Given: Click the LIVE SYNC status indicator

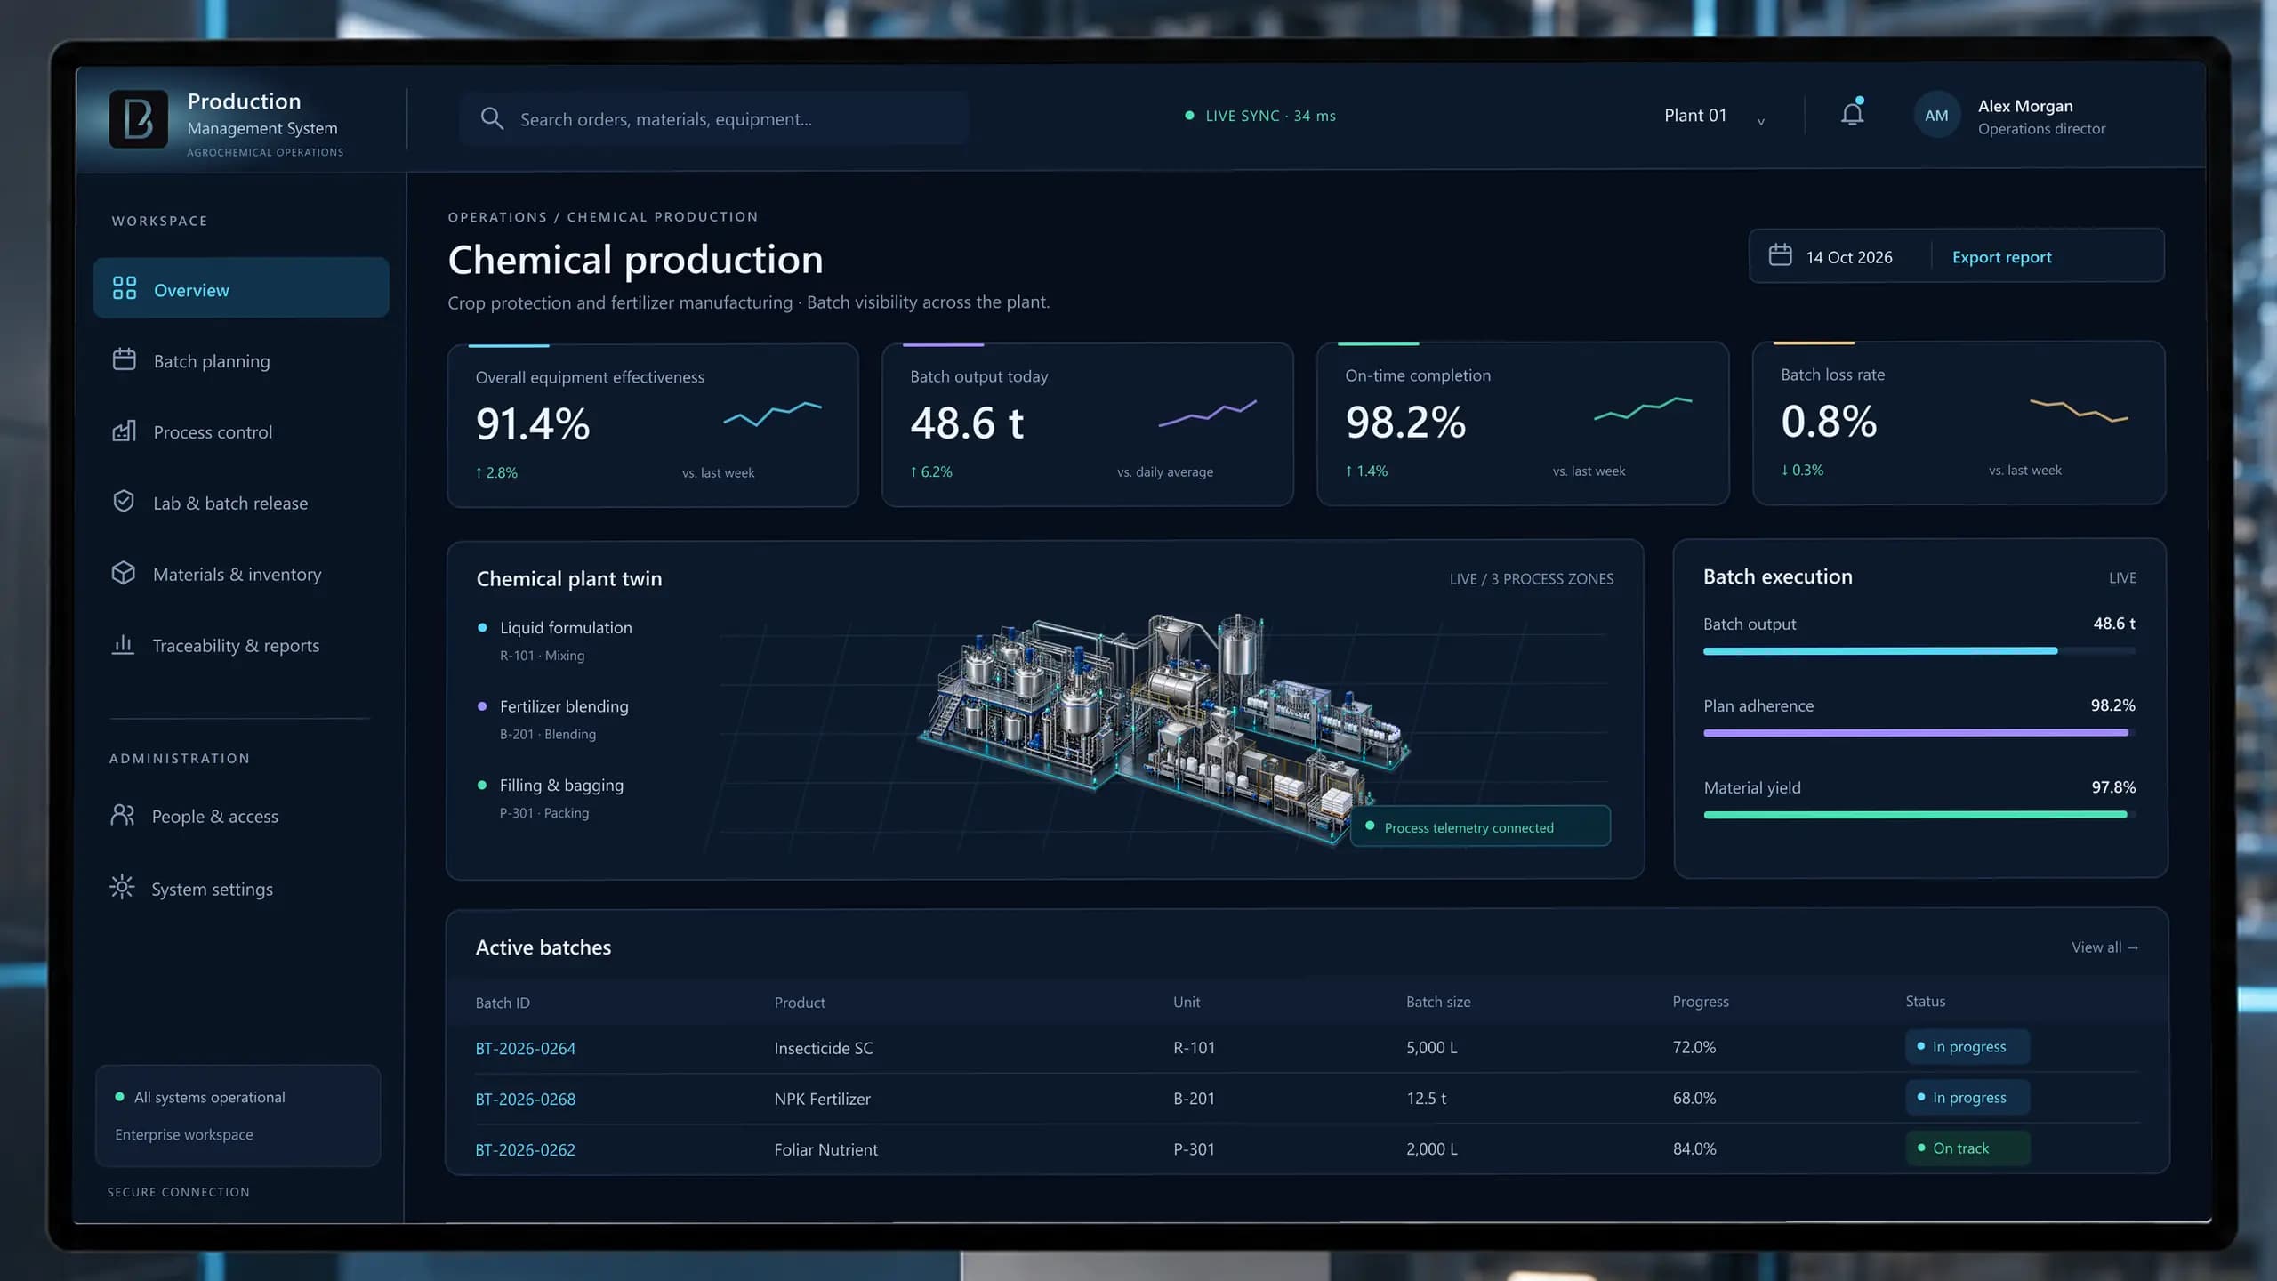Looking at the screenshot, I should click(x=1260, y=116).
